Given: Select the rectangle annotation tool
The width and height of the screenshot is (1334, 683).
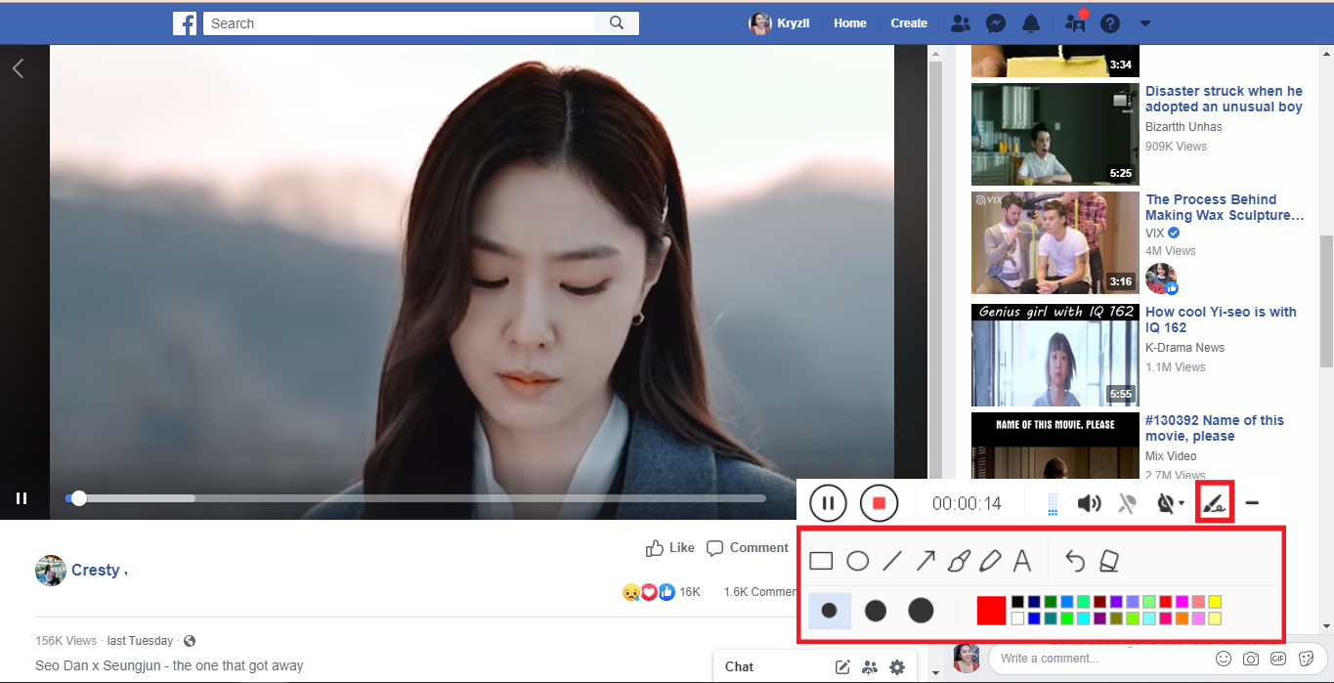Looking at the screenshot, I should click(x=821, y=559).
